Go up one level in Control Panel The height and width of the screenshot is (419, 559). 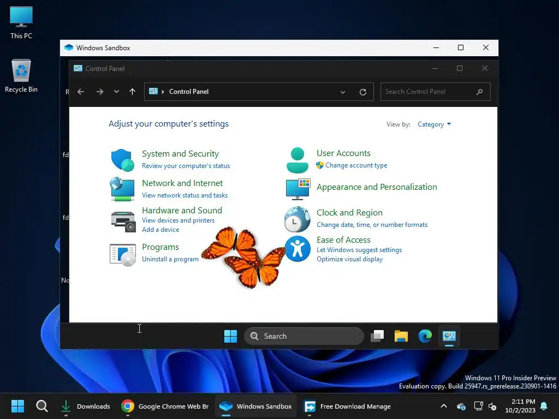tap(132, 92)
